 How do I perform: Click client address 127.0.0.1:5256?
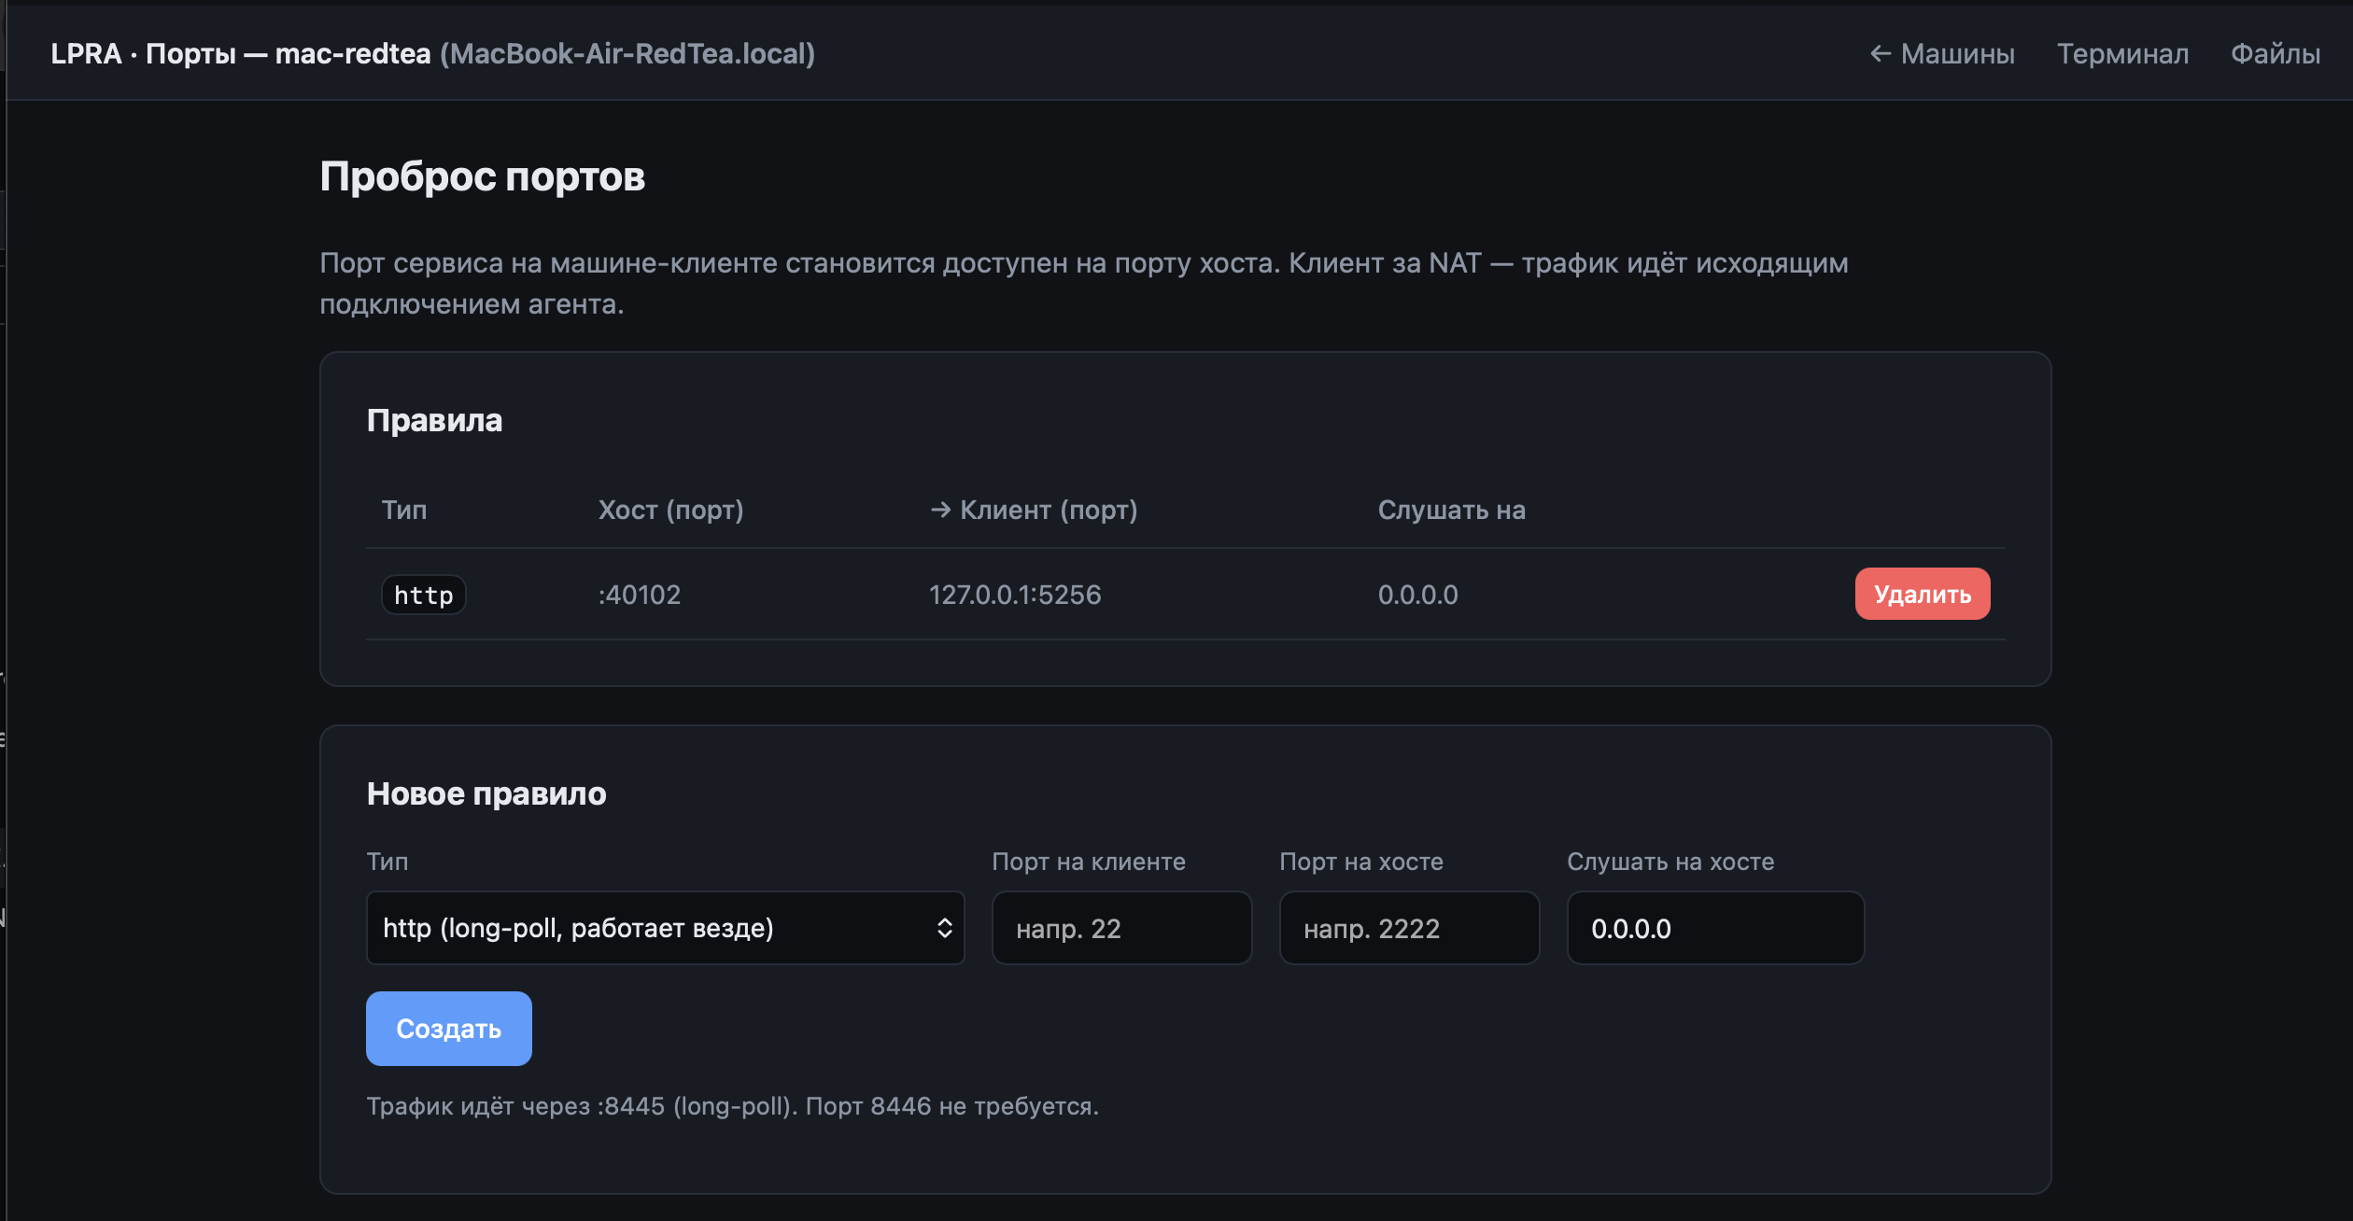(x=1015, y=595)
